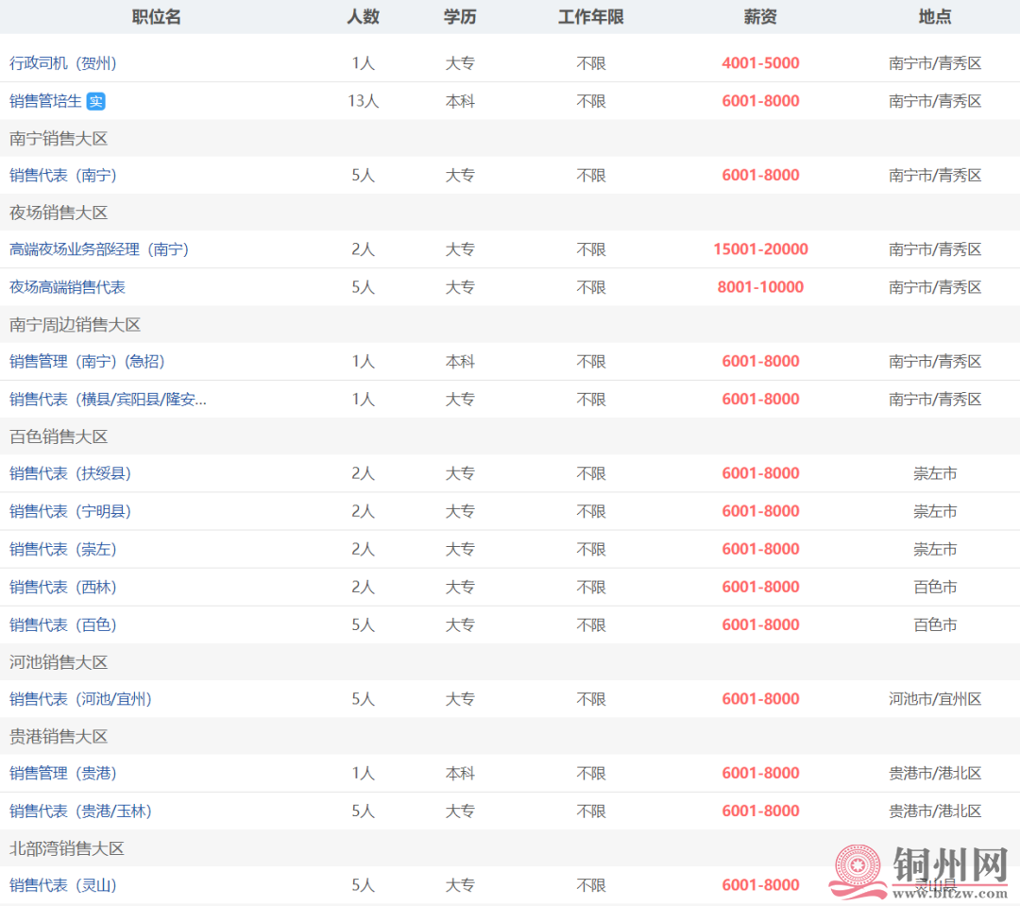Open 销售代表（西林）job posting
1020x906 pixels.
(63, 587)
